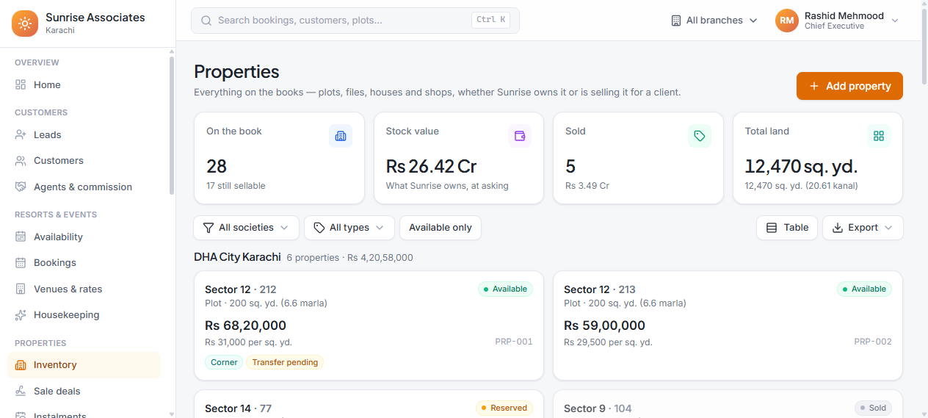Select the Inventory menu item
This screenshot has height=418, width=928.
click(x=84, y=364)
